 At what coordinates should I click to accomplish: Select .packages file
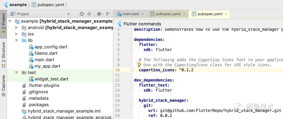pos(38,105)
